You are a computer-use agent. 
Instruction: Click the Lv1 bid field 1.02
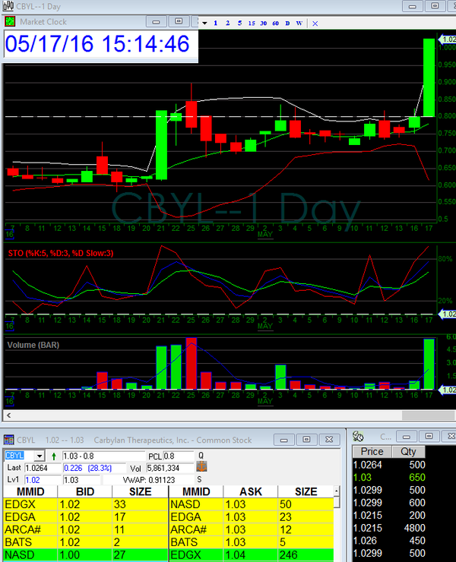coord(43,479)
